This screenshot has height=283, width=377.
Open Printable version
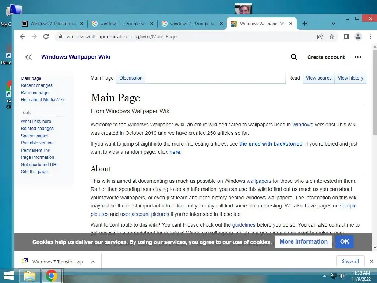[x=37, y=143]
